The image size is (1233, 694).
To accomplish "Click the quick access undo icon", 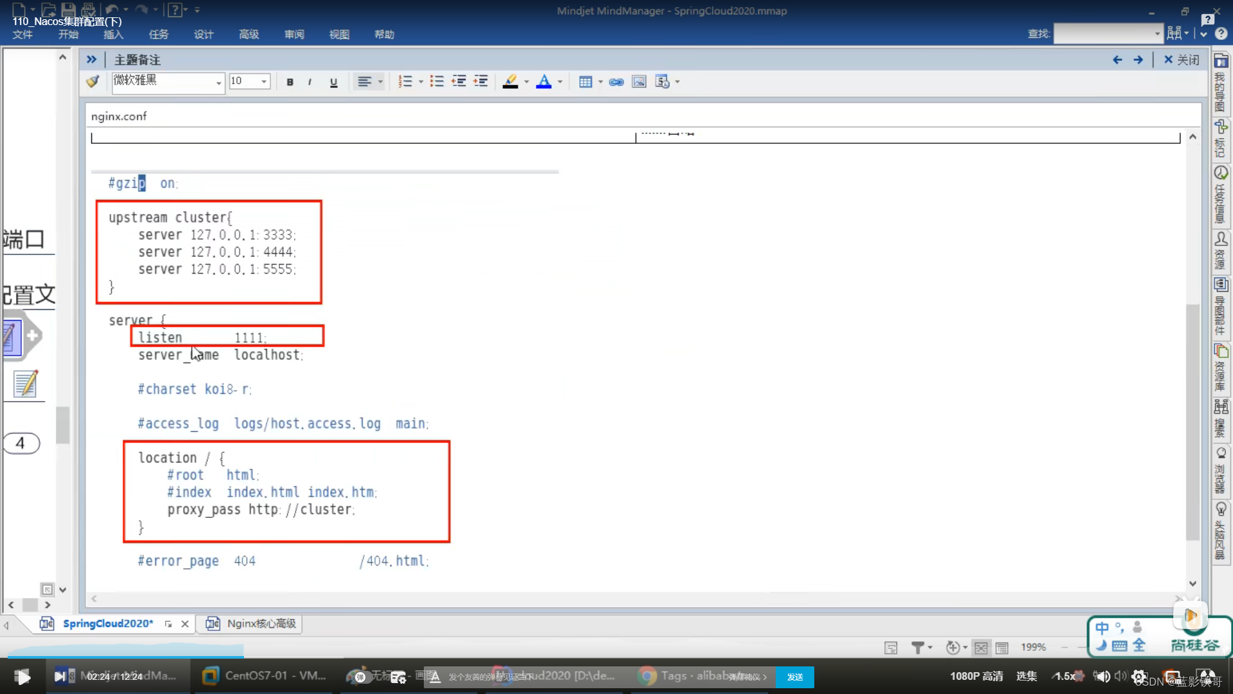I will tap(112, 10).
